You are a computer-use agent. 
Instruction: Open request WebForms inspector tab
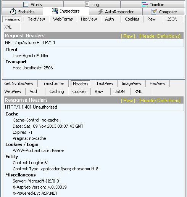(x=63, y=19)
